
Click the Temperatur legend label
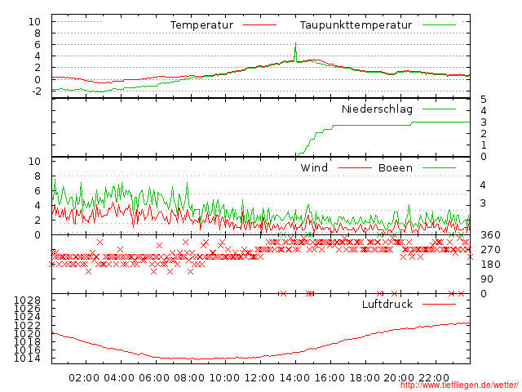pos(201,25)
